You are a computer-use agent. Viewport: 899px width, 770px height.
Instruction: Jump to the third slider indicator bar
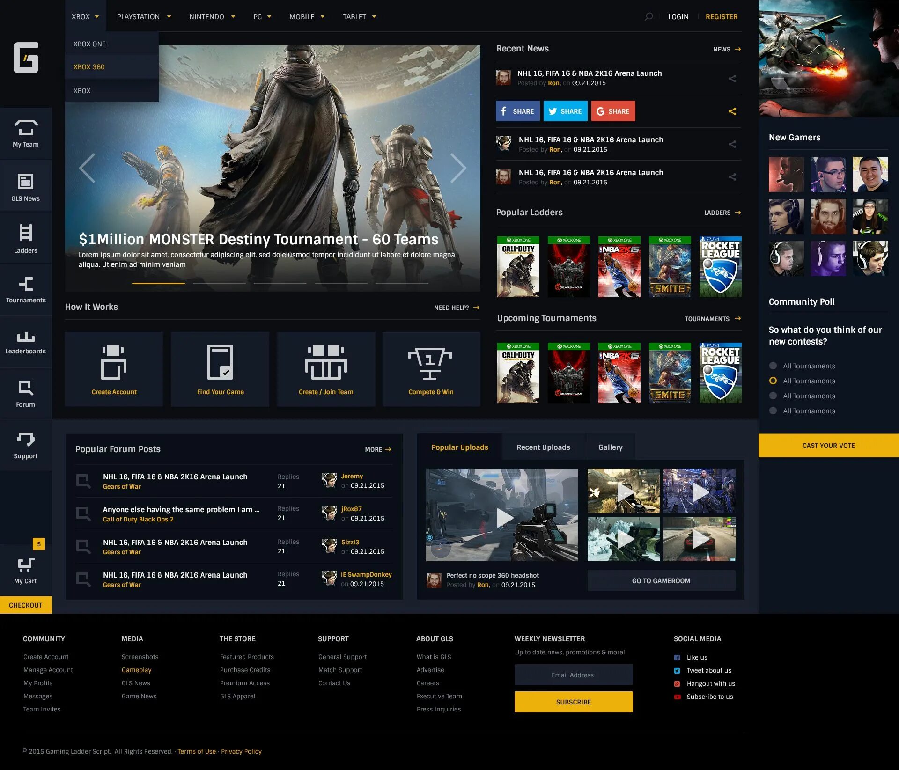tap(280, 283)
